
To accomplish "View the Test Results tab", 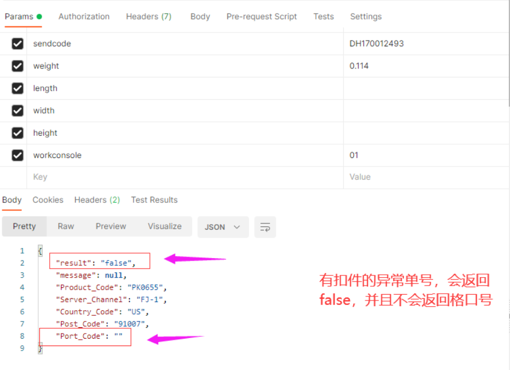I will point(154,200).
